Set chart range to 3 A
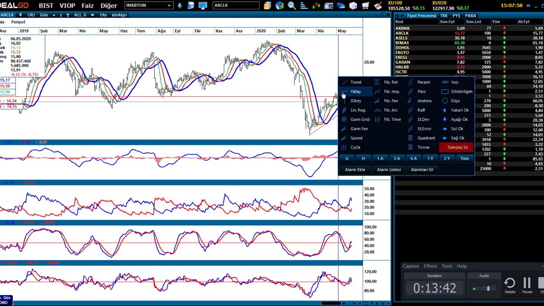The width and height of the screenshot is (544, 306). [397, 159]
